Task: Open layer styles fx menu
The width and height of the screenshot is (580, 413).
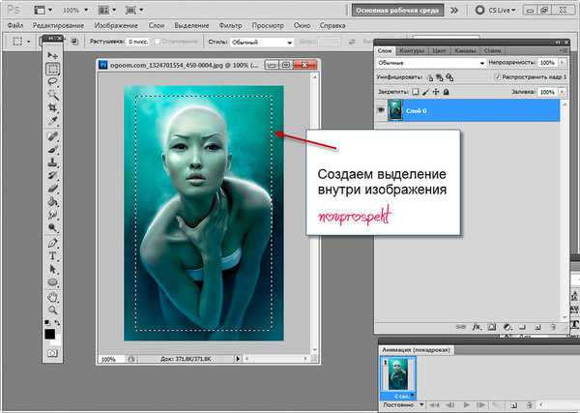Action: pyautogui.click(x=477, y=327)
